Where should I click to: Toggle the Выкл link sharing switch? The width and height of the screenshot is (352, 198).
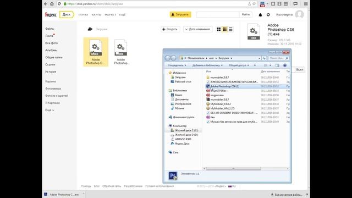300,70
